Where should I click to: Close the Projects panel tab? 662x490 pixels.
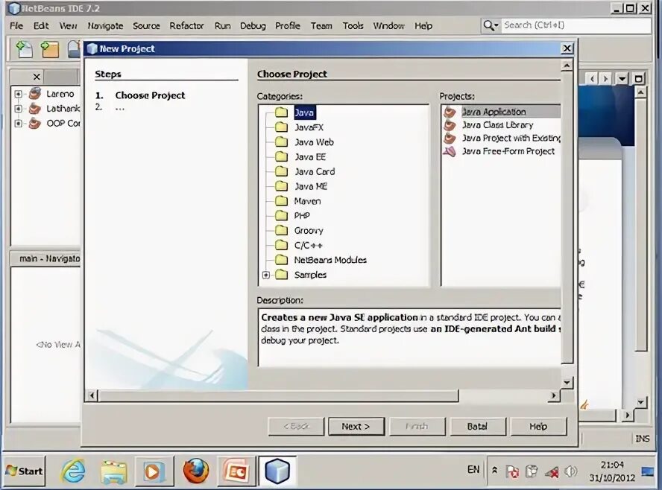point(37,77)
